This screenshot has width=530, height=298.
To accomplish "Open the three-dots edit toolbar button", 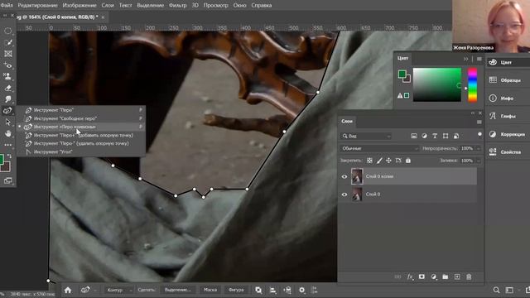I will 7,145.
